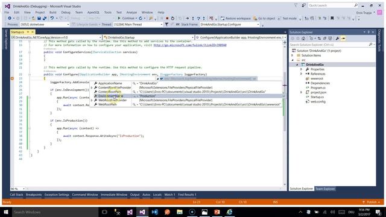Click the Go to object button

(x=264, y=19)
